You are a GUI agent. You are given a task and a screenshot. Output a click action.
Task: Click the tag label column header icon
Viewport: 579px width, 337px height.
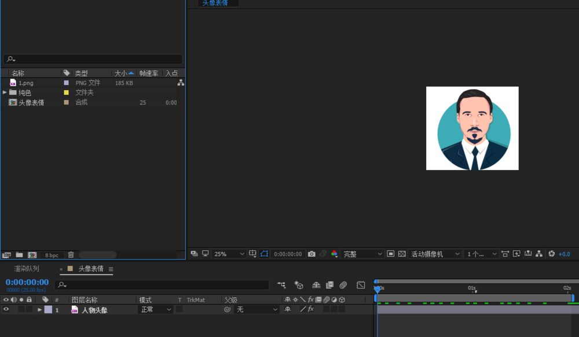pyautogui.click(x=45, y=299)
